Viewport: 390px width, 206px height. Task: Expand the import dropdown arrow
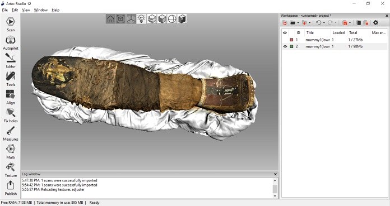click(x=310, y=23)
